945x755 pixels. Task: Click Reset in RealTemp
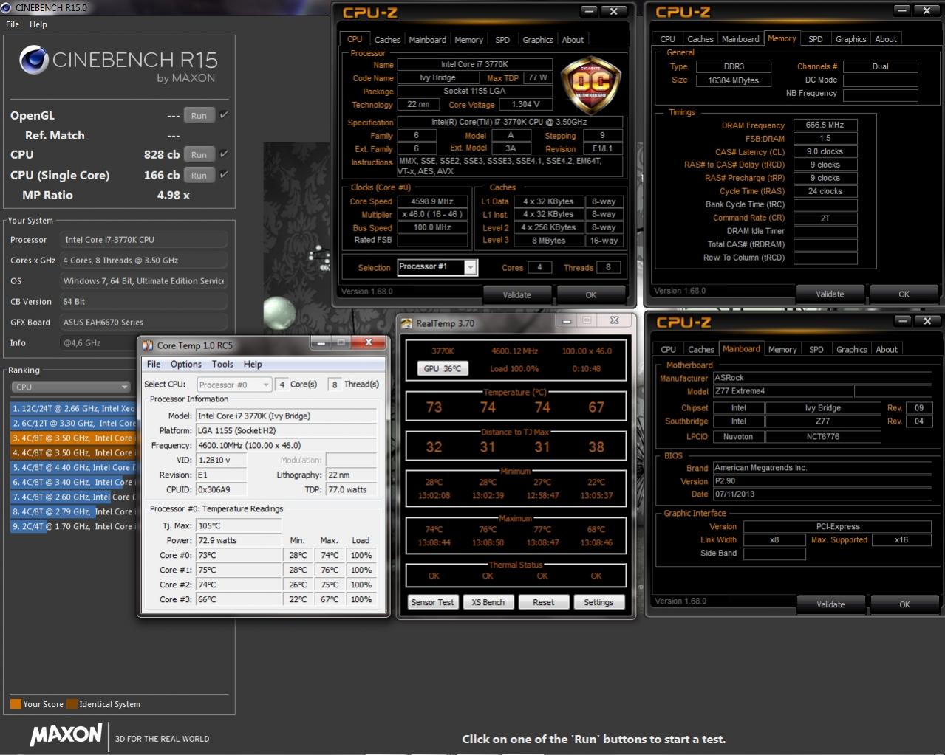(543, 602)
